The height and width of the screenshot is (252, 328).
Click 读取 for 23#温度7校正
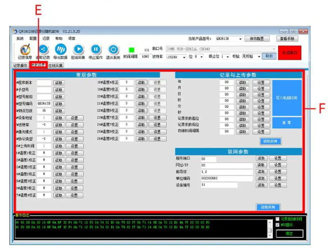[141, 118]
